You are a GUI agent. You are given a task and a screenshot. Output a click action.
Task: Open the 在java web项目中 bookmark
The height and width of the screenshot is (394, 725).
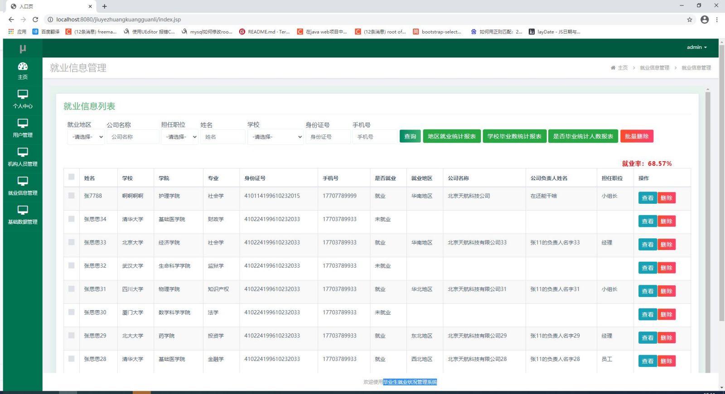[322, 32]
